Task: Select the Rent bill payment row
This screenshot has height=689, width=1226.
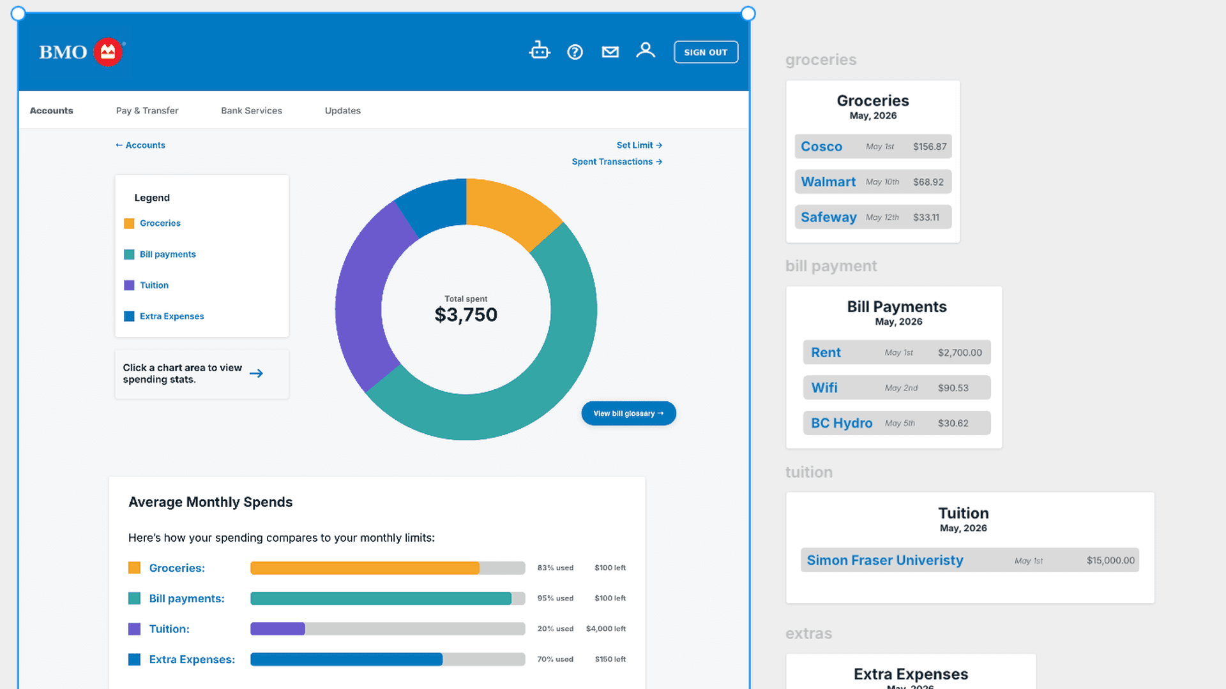Action: pyautogui.click(x=897, y=352)
